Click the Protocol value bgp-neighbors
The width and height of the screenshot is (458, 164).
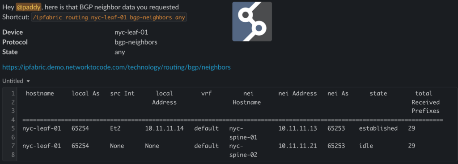click(x=136, y=42)
